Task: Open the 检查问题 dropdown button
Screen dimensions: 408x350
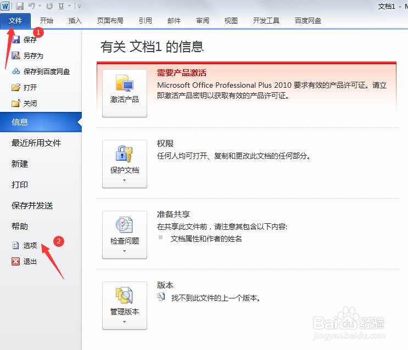Action: (x=125, y=235)
